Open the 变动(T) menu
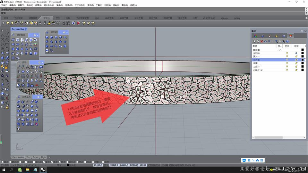 pyautogui.click(x=90, y=5)
